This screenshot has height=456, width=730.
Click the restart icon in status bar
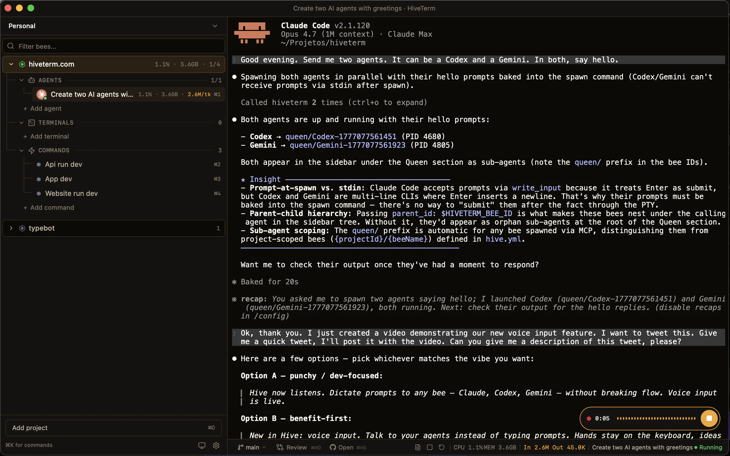442,447
